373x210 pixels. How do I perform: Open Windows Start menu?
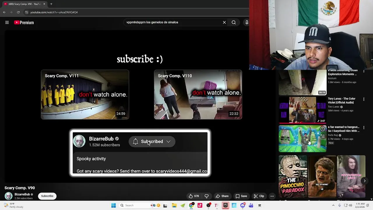113,205
